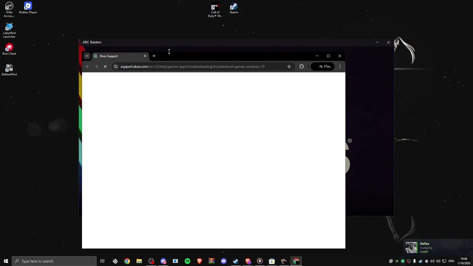Open Roblox Player desktop shortcut
The image size is (473, 266).
click(x=28, y=8)
